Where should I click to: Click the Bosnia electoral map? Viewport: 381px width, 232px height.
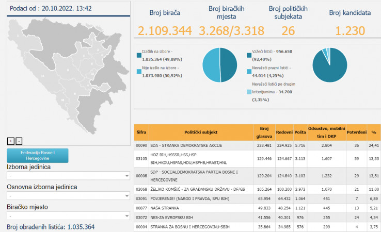[x=69, y=76]
